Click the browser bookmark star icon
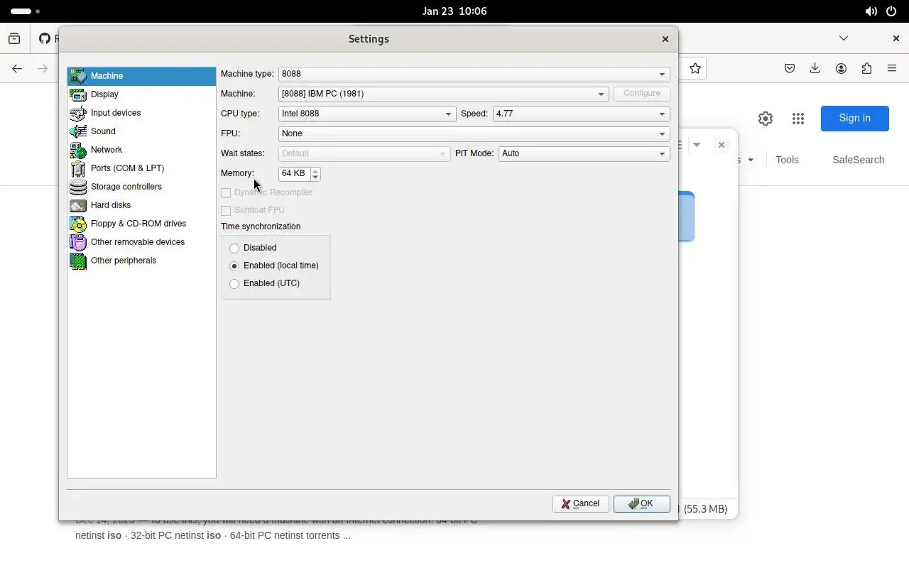Image resolution: width=909 pixels, height=568 pixels. [x=695, y=68]
